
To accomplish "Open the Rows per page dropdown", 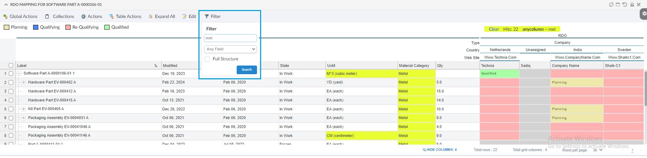I will 597,150.
